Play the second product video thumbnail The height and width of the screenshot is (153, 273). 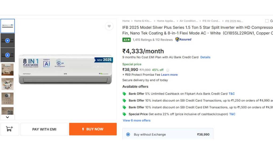[7, 55]
